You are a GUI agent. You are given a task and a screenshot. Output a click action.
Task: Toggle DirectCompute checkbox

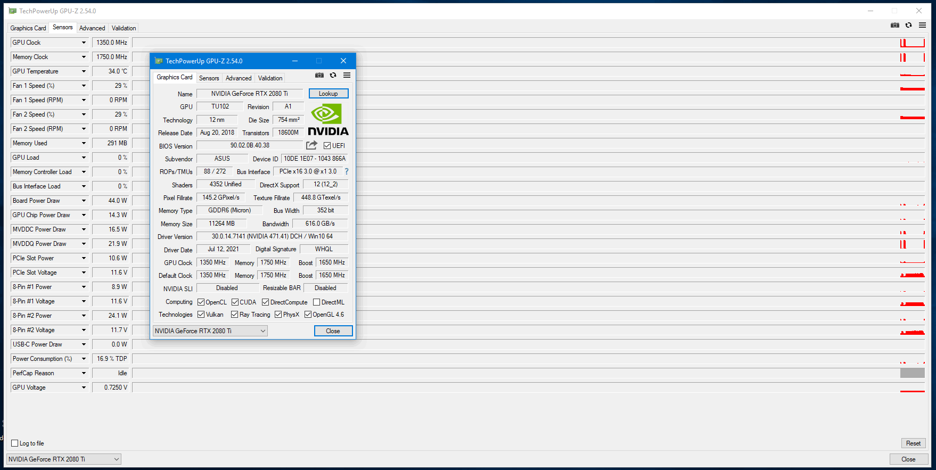pos(266,302)
